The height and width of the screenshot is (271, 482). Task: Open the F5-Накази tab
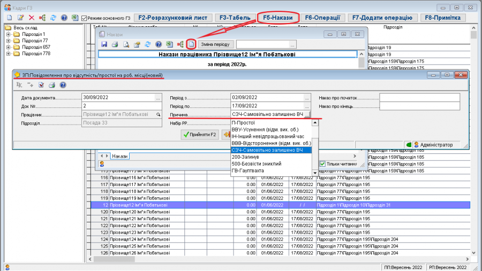(x=277, y=18)
